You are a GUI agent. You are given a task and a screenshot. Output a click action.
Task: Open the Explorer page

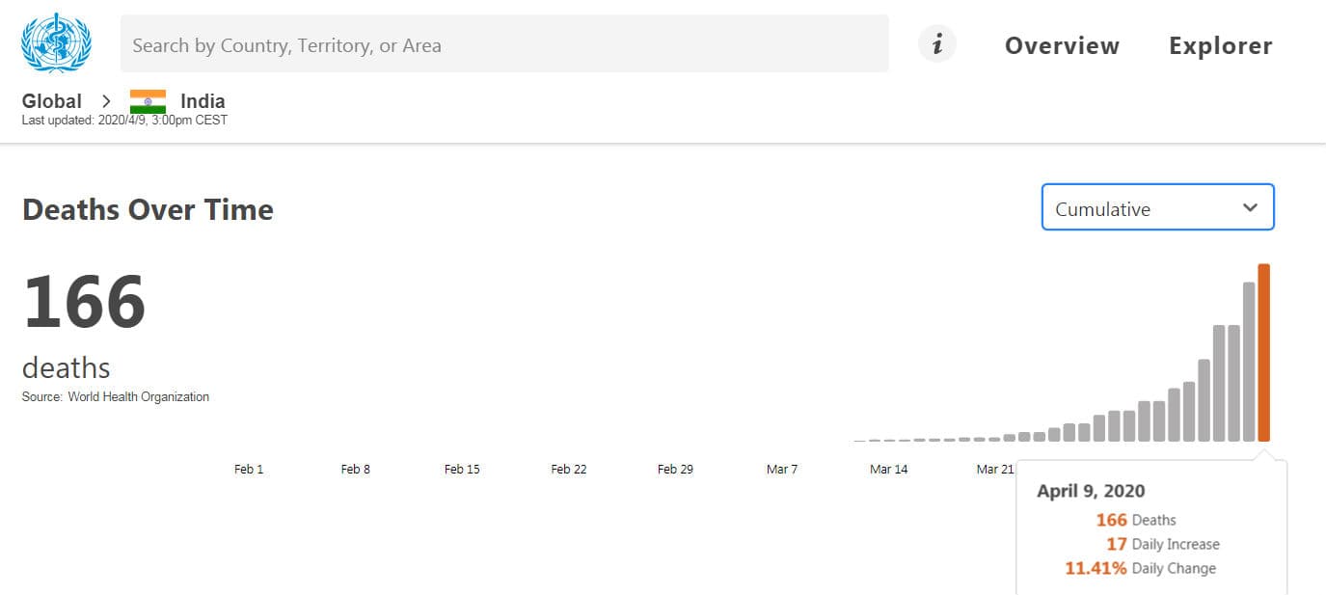(1220, 45)
